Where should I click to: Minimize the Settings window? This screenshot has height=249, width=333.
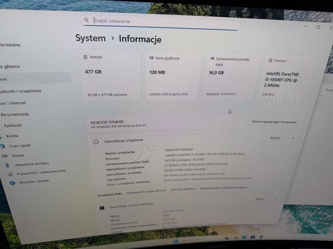[x=306, y=26]
